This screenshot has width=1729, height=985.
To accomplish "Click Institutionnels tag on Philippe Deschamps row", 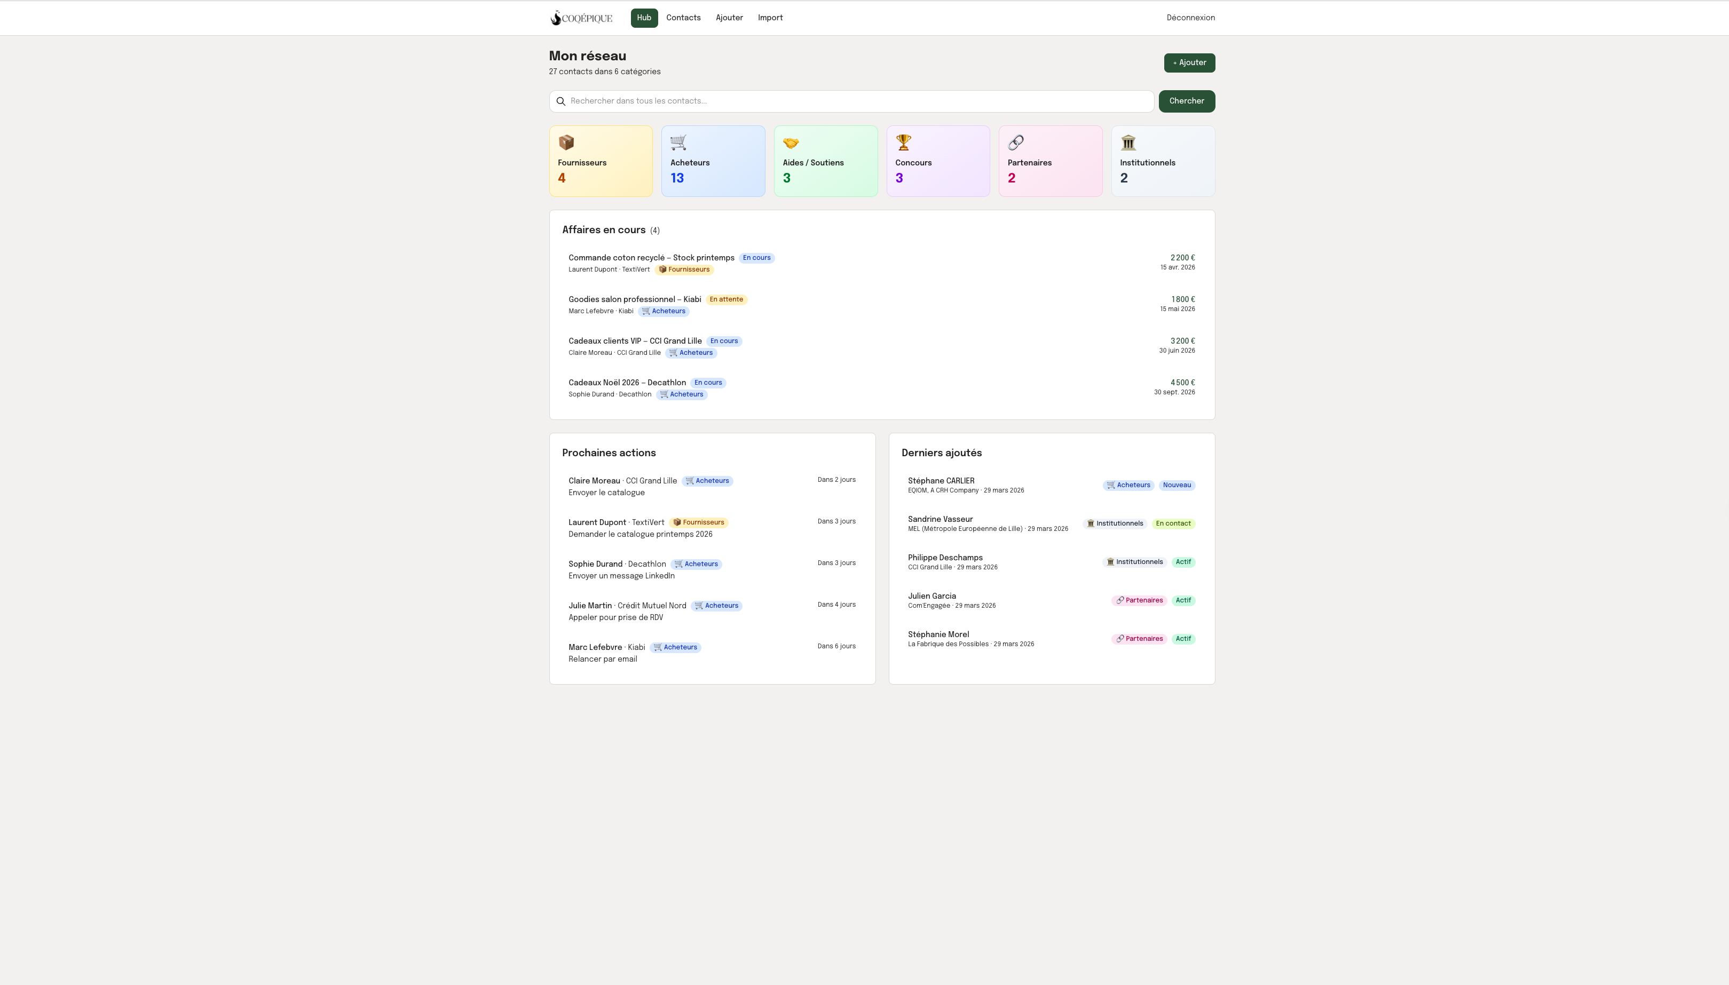I will (1134, 562).
